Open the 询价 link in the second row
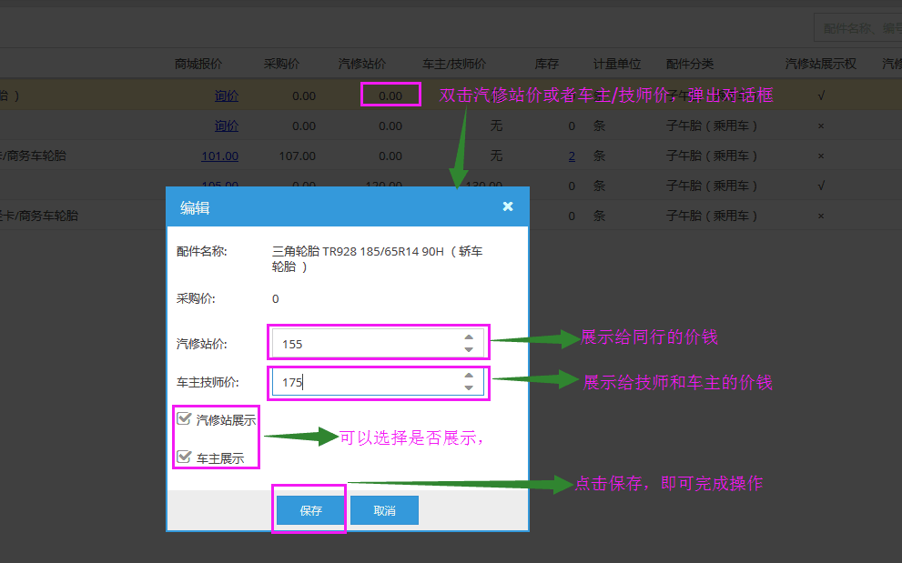The width and height of the screenshot is (902, 563). pos(226,126)
